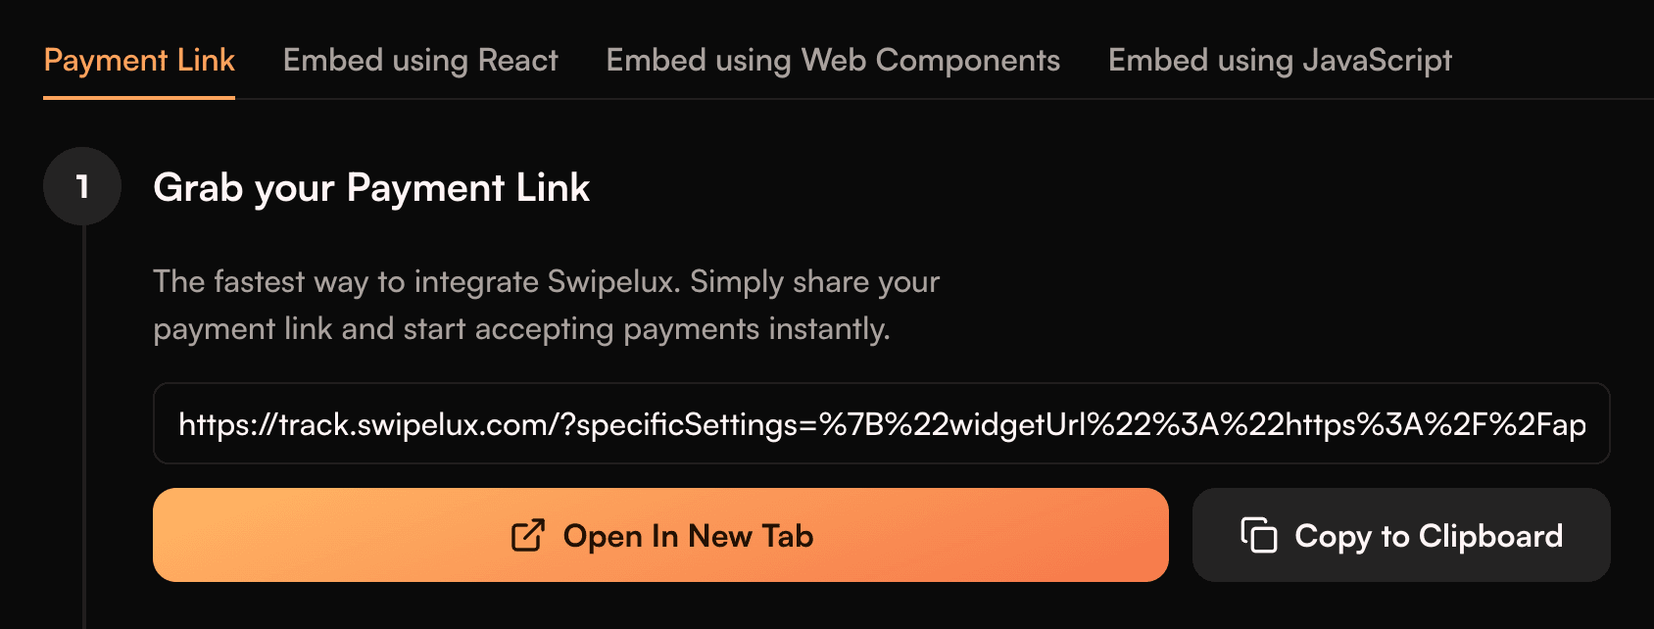Click the Open In New Tab button
Viewport: 1654px width, 629px height.
click(661, 535)
